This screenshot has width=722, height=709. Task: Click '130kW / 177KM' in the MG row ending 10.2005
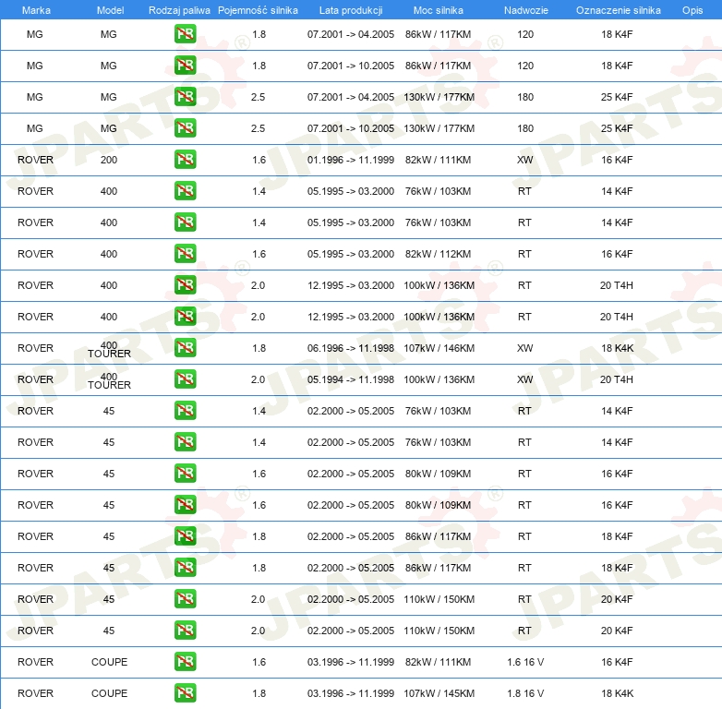[439, 128]
